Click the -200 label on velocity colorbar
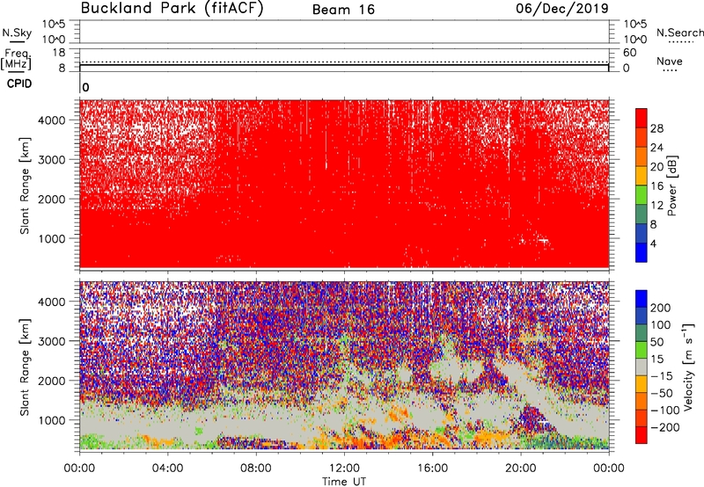Image resolution: width=704 pixels, height=487 pixels. (665, 427)
